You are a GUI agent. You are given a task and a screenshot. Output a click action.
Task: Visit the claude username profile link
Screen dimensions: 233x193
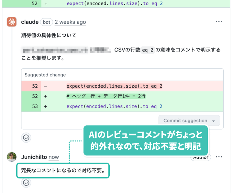pyautogui.click(x=30, y=22)
